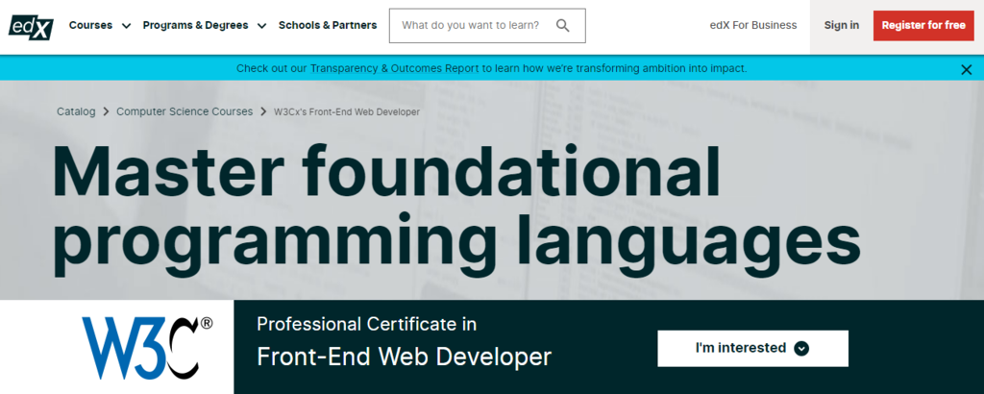984x394 pixels.
Task: Open edX For Business link
Action: click(x=753, y=26)
